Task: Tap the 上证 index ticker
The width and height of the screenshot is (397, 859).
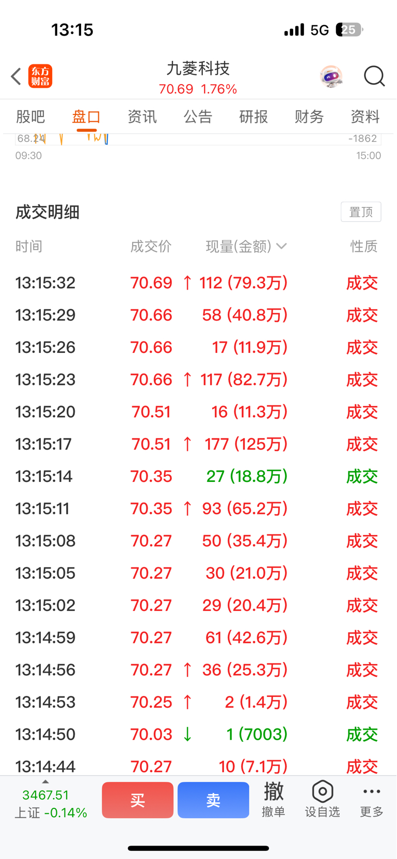Action: coord(51,804)
